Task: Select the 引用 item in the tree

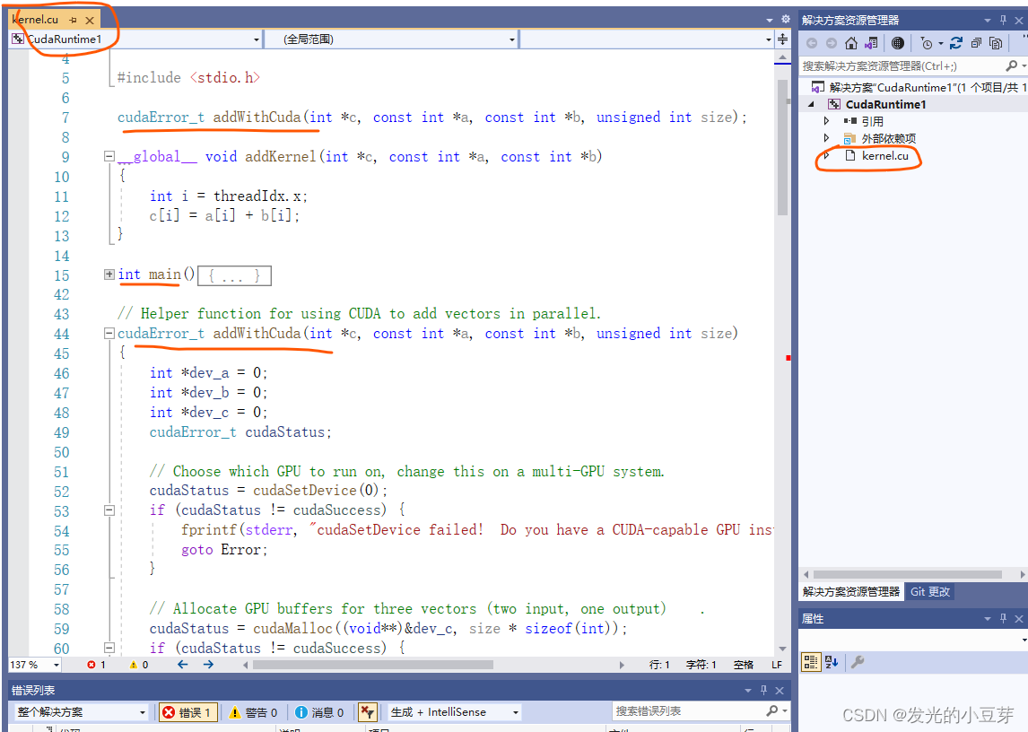Action: [872, 121]
